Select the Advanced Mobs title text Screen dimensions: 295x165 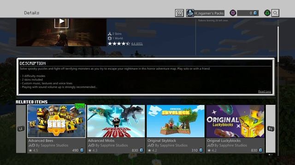(101, 141)
